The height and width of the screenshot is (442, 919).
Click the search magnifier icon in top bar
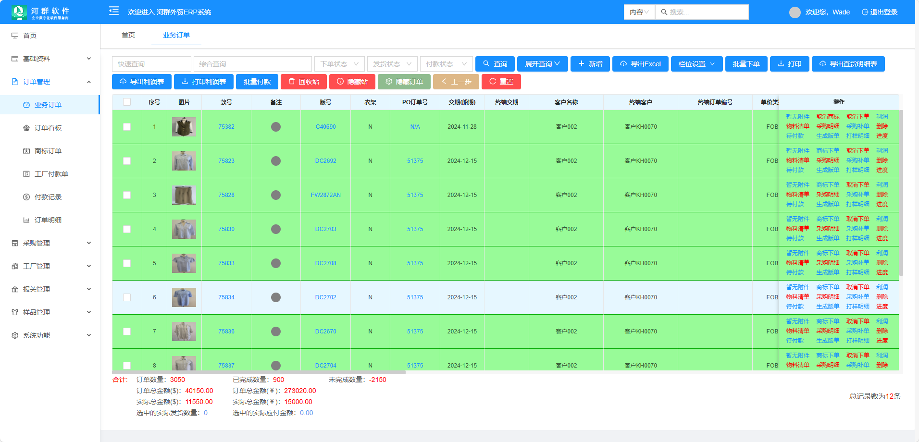point(664,12)
